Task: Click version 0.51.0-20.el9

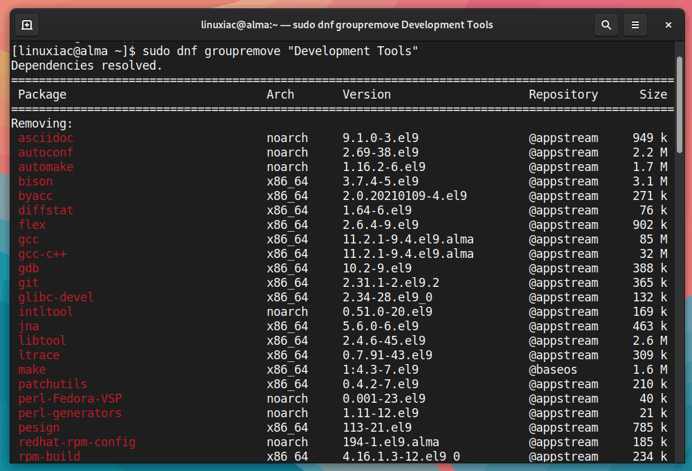Action: coord(387,312)
